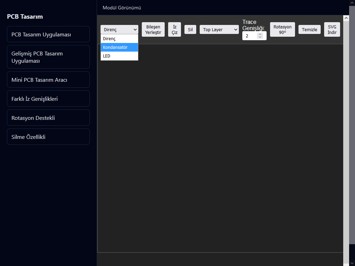Image resolution: width=355 pixels, height=266 pixels.
Task: Select Mini PCB Tasarım Aracı
Action: [x=48, y=80]
